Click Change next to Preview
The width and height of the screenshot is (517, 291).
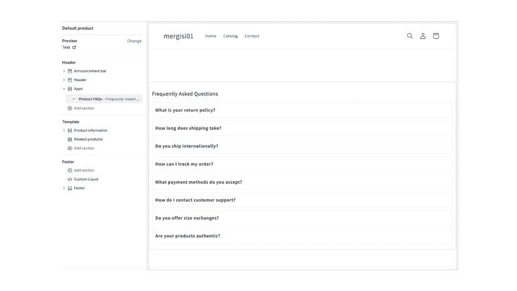tap(134, 41)
